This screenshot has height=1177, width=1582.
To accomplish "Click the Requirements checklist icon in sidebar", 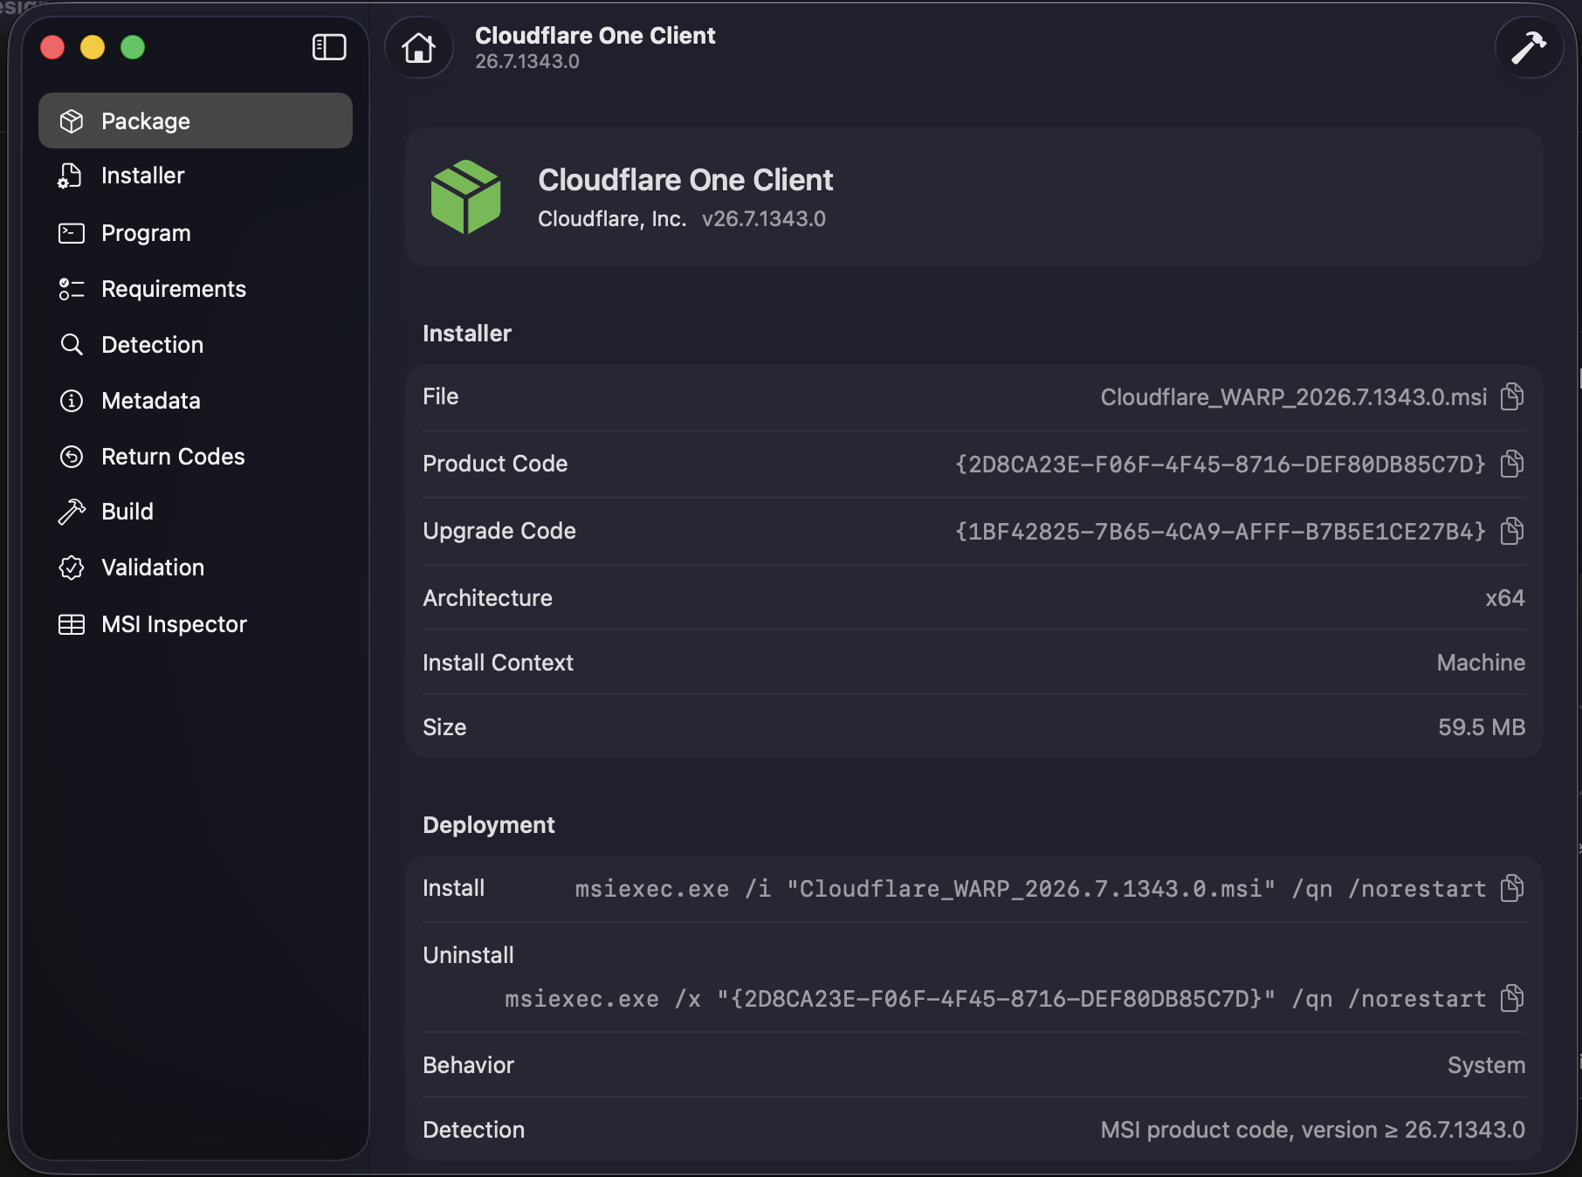I will click(x=72, y=289).
